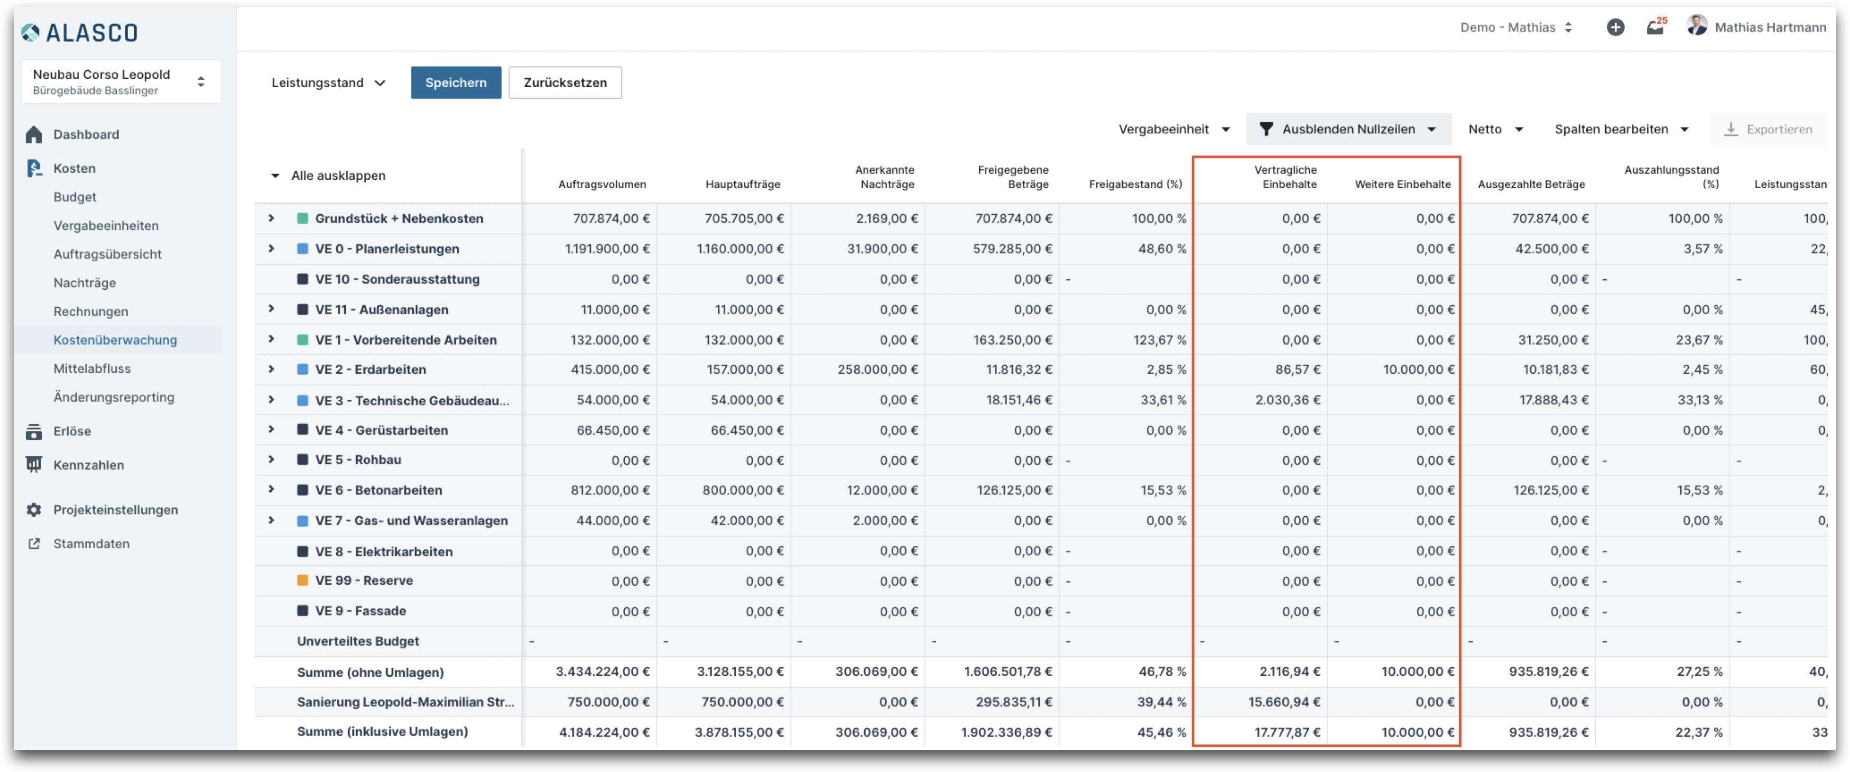The height and width of the screenshot is (772, 1850).
Task: Click the green swatch of Grundstück + Nebenkosten
Action: (303, 218)
